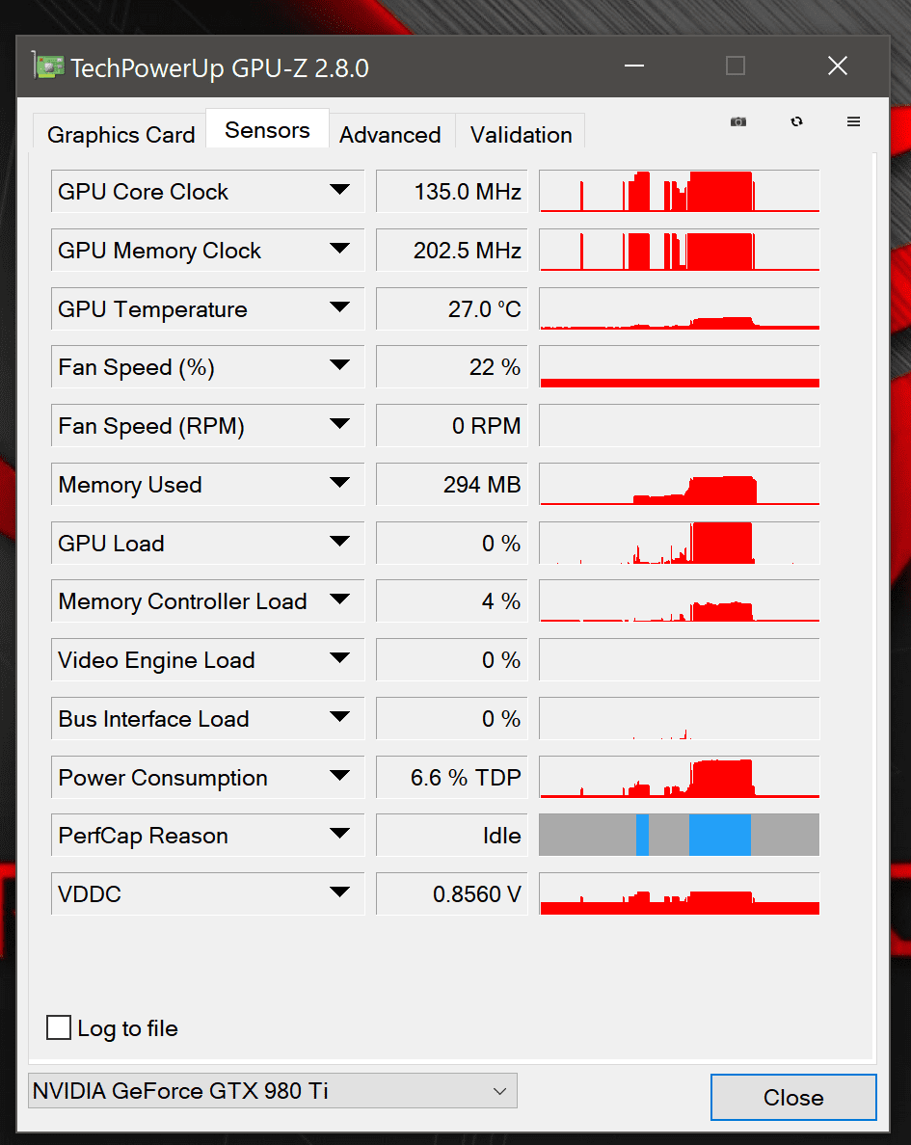This screenshot has height=1145, width=911.
Task: Click the VDDC history graph
Action: pyautogui.click(x=680, y=893)
